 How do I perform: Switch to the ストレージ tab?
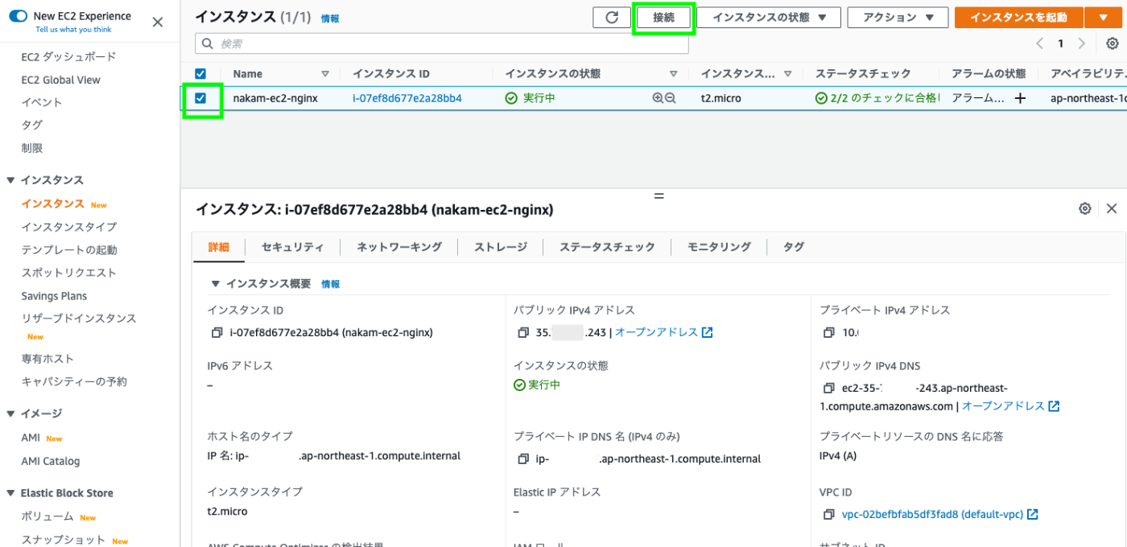501,247
